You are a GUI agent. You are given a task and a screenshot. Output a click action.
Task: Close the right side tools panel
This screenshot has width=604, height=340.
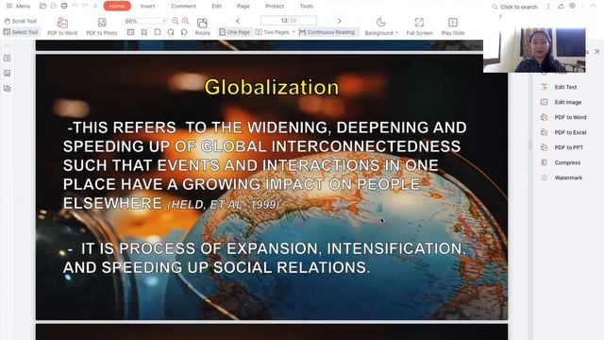point(597,51)
